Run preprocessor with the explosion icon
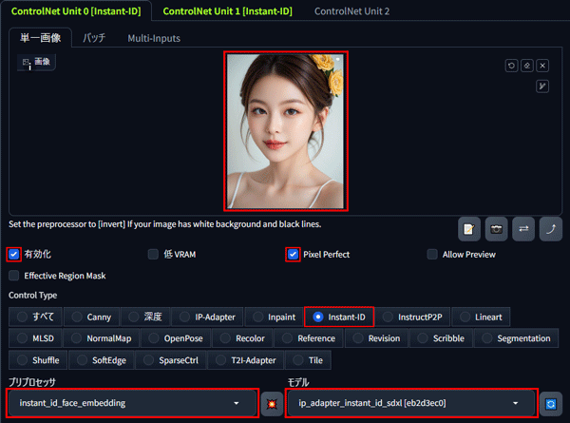570x423 pixels. point(272,404)
